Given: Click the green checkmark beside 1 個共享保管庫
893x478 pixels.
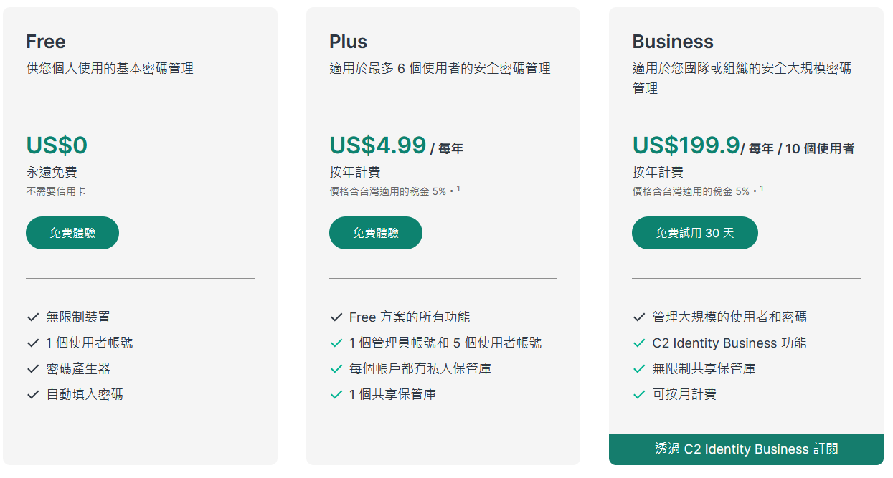Looking at the screenshot, I should click(x=336, y=395).
